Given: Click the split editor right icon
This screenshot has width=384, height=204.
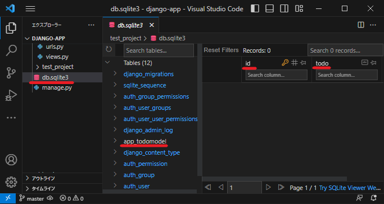Looking at the screenshot, I should (361, 25).
